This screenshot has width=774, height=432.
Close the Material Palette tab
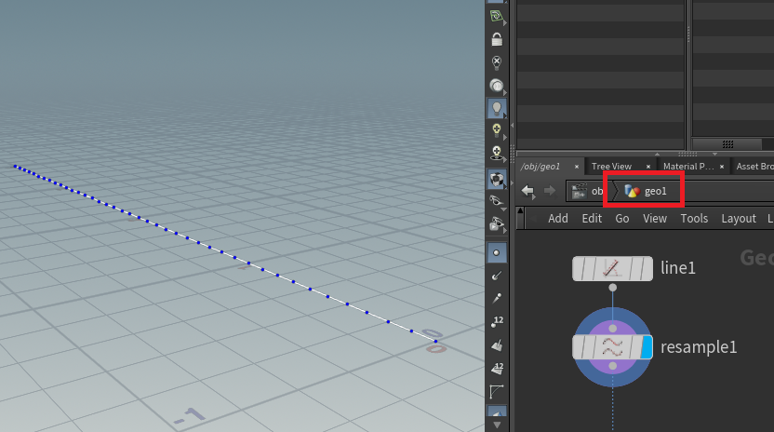tap(722, 167)
